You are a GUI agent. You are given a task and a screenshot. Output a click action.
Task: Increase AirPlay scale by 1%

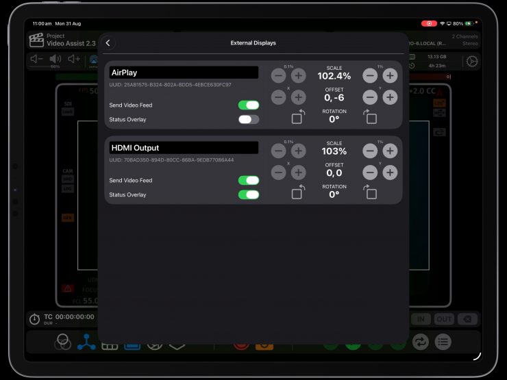point(390,75)
